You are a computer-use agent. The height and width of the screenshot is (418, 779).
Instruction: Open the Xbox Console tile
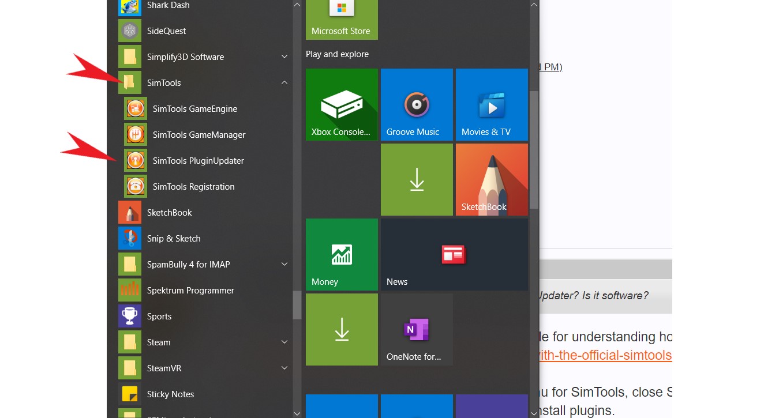click(x=342, y=104)
